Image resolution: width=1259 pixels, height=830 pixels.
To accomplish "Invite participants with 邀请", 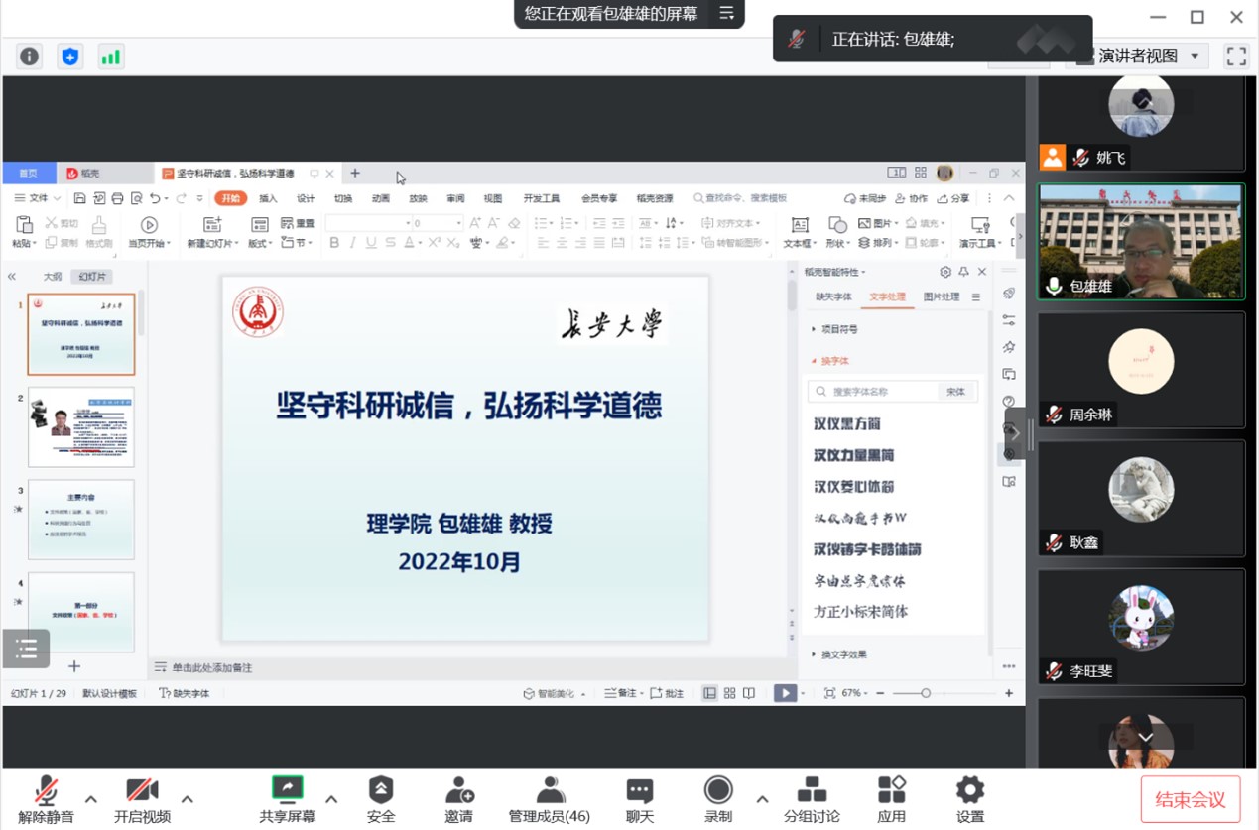I will tap(458, 799).
